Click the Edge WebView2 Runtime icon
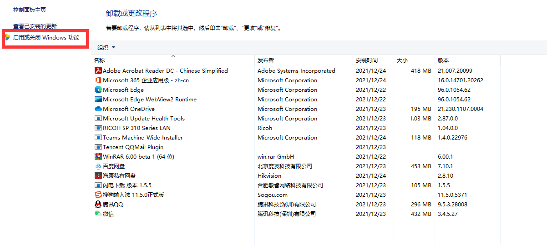Viewport: 547px width, 245px height. pyautogui.click(x=98, y=99)
